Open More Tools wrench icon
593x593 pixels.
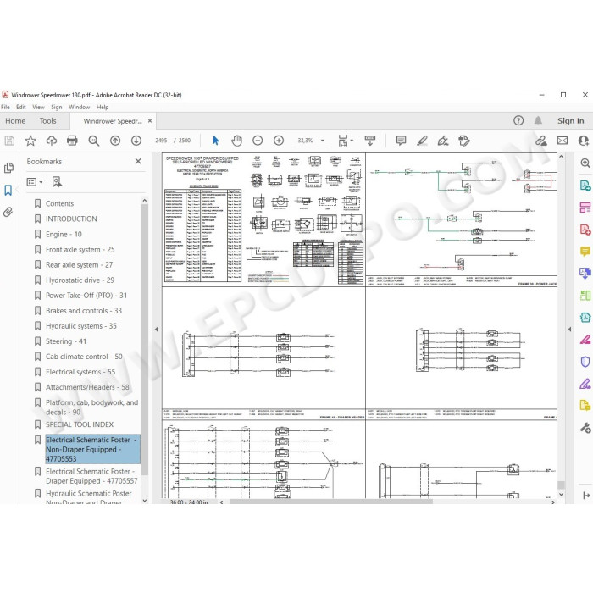click(585, 428)
